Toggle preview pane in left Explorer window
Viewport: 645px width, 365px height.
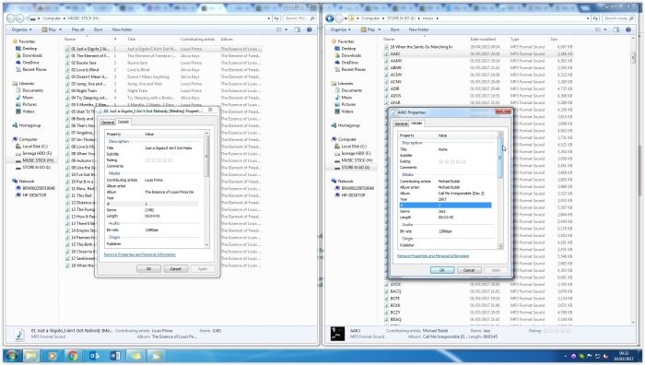click(x=298, y=29)
